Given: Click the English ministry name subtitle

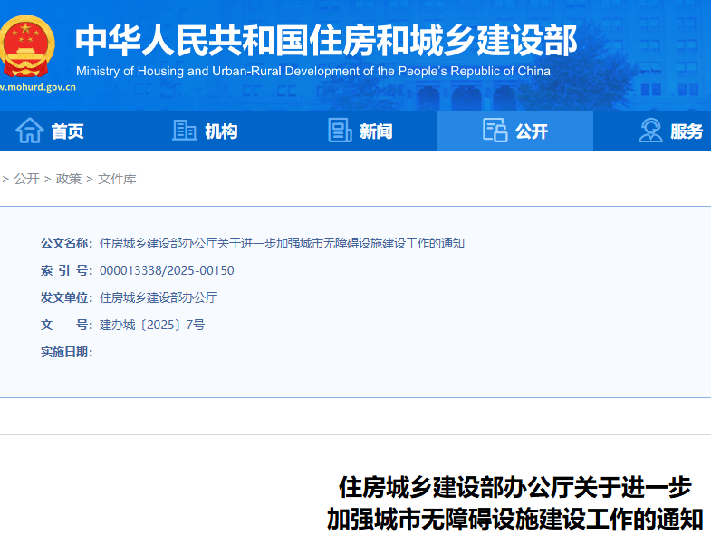Looking at the screenshot, I should [313, 72].
